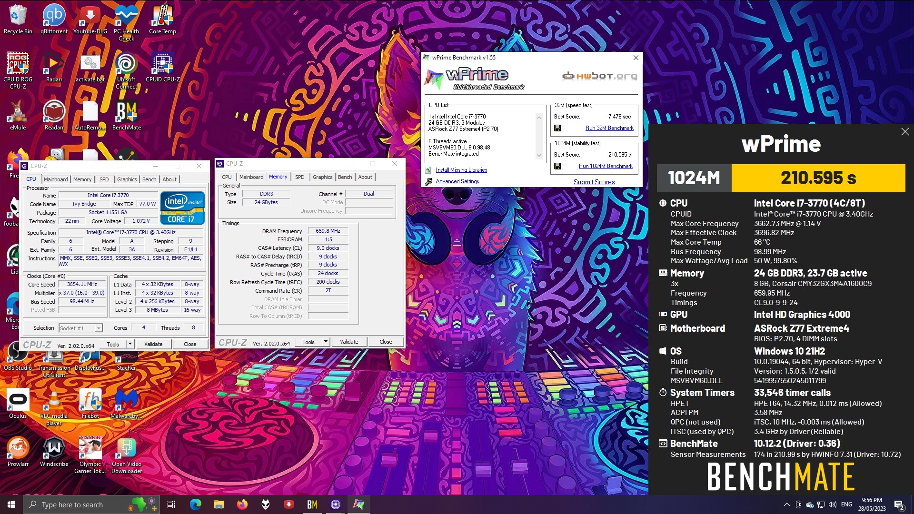914x514 pixels.
Task: Launch FileBot desktop shortcut
Action: [x=90, y=403]
